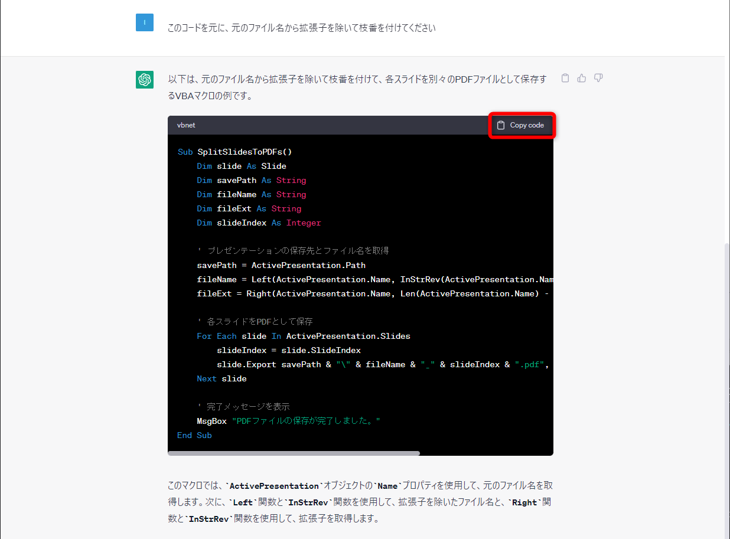Viewport: 730px width, 539px height.
Task: Click the clipboard icon inside Copy code button
Action: (x=501, y=125)
